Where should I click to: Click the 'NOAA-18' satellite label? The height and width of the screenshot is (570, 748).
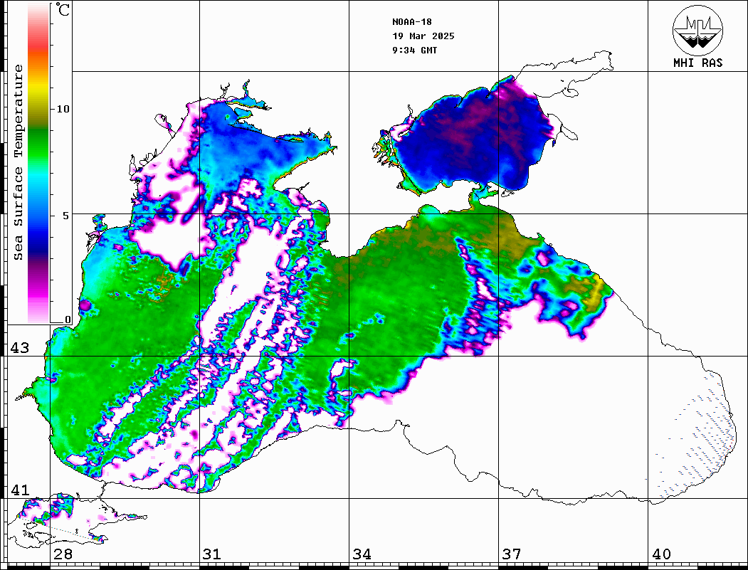pos(411,22)
